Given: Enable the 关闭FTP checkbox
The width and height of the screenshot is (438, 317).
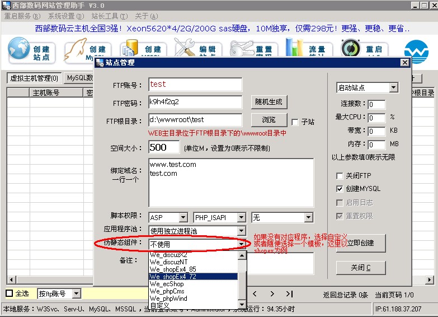Looking at the screenshot, I should (x=340, y=176).
